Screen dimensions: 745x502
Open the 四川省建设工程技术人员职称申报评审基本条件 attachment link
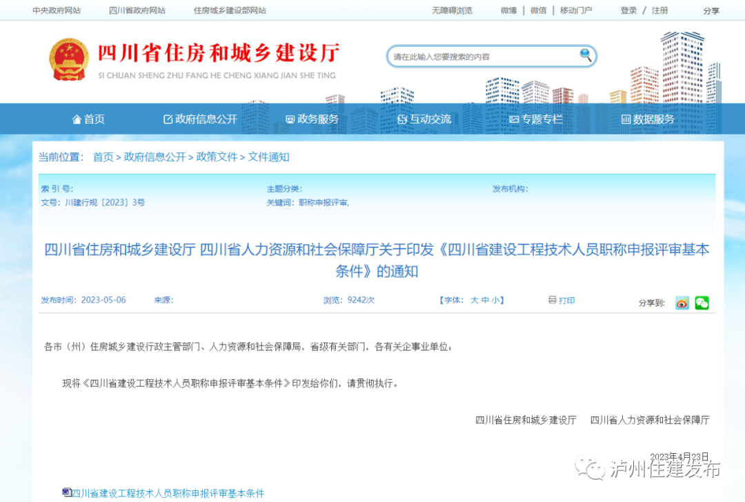[x=166, y=493]
